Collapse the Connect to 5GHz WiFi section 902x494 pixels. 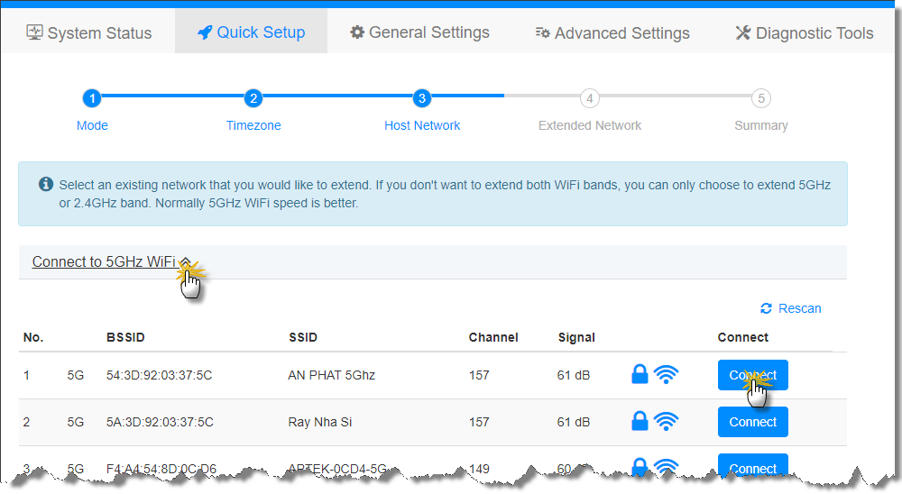pyautogui.click(x=104, y=262)
